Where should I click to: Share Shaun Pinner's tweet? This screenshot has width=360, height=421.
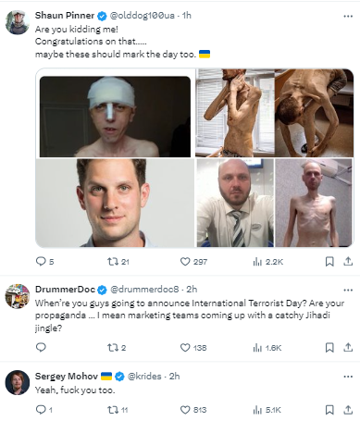pos(348,262)
